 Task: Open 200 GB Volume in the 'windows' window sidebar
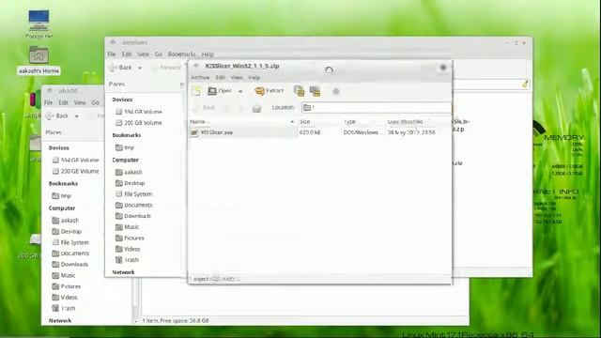tap(139, 123)
